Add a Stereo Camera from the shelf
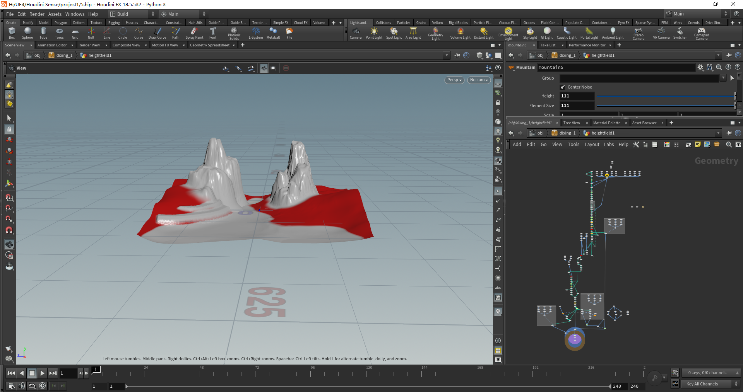 click(x=639, y=33)
